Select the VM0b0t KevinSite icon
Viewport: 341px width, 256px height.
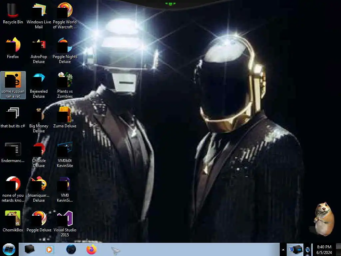pos(65,155)
